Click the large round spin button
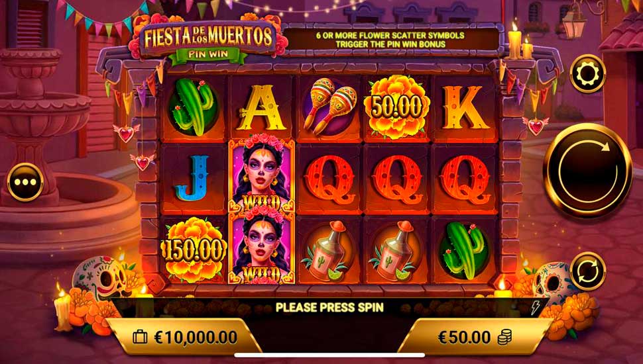Viewport: 643px width, 364px height. point(587,170)
